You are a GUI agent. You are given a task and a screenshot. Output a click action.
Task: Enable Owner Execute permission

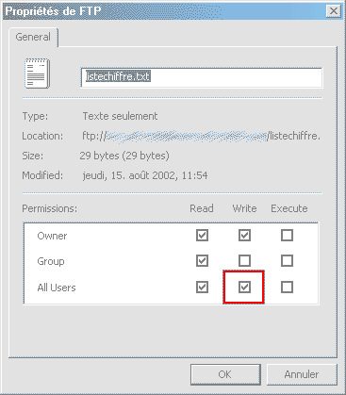[287, 236]
